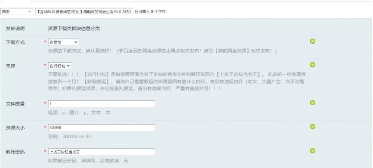
Task: Click the 下载方式 label
Action: point(15,42)
